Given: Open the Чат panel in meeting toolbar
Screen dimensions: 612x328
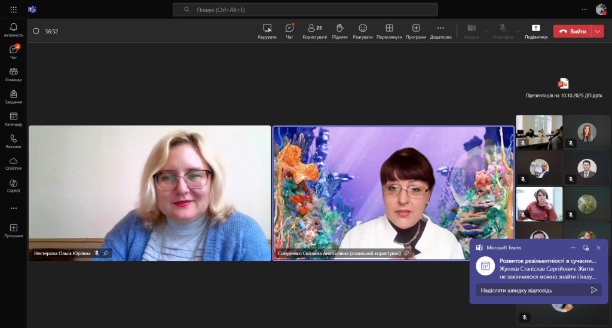Looking at the screenshot, I should click(x=289, y=31).
